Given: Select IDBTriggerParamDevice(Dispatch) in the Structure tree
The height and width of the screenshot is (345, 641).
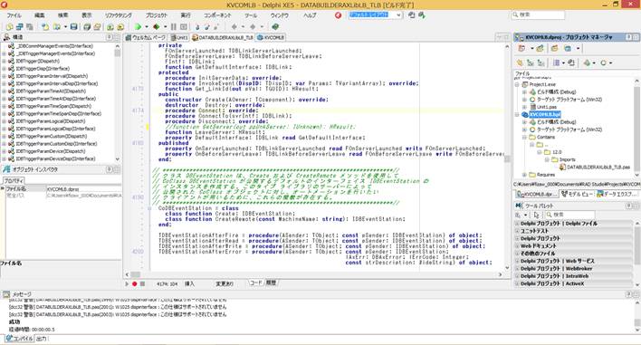Looking at the screenshot, I should (51, 151).
